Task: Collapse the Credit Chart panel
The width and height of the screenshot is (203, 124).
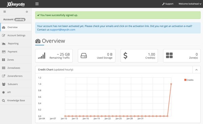Action: click(x=196, y=70)
